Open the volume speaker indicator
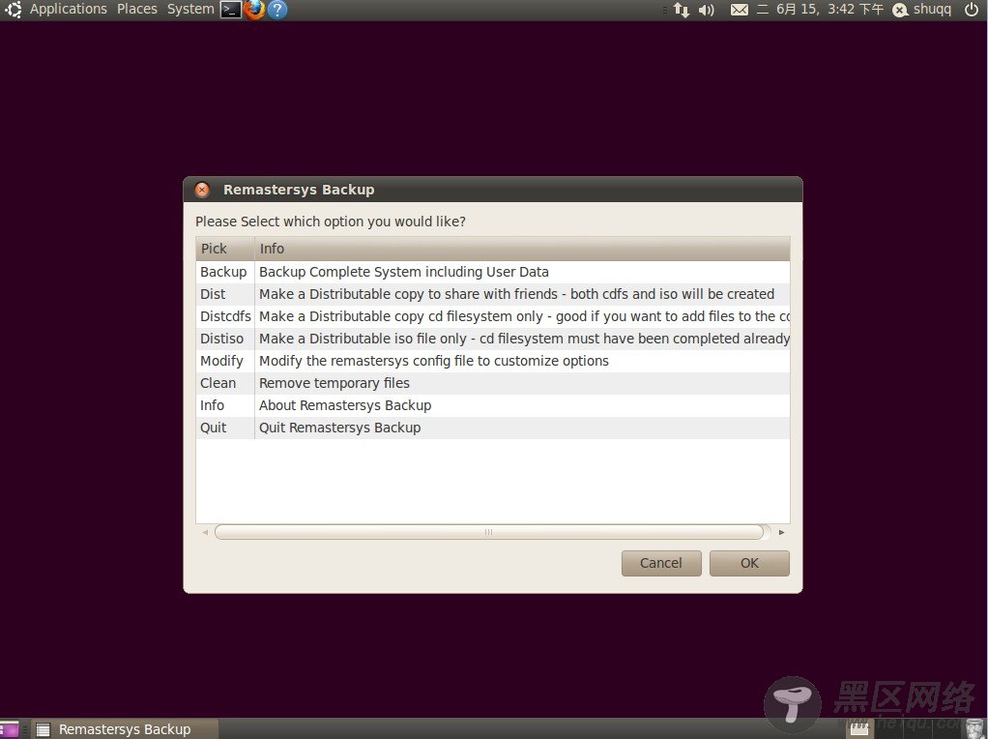 pyautogui.click(x=707, y=10)
